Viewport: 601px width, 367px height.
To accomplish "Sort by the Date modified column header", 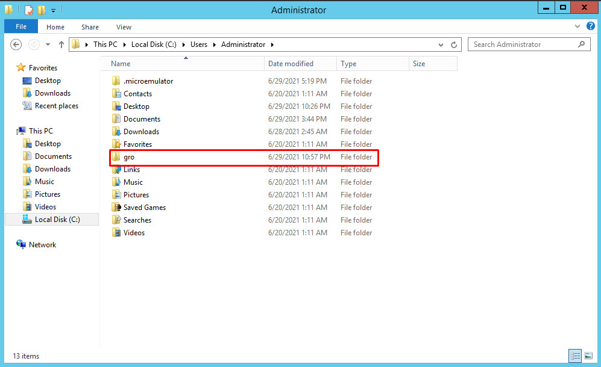I will [x=291, y=64].
